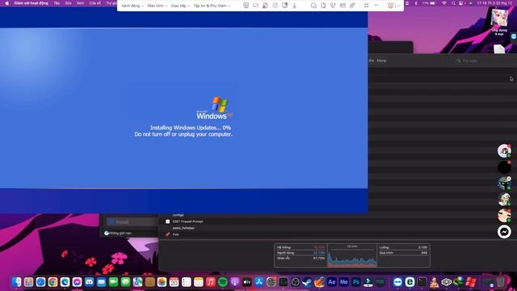Viewport: 517px width, 291px height.
Task: Open FaceTime from the Dock
Action: click(x=113, y=282)
